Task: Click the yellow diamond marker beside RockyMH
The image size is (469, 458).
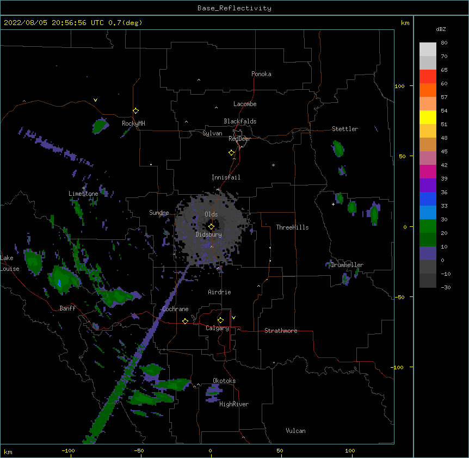Action: pyautogui.click(x=135, y=110)
